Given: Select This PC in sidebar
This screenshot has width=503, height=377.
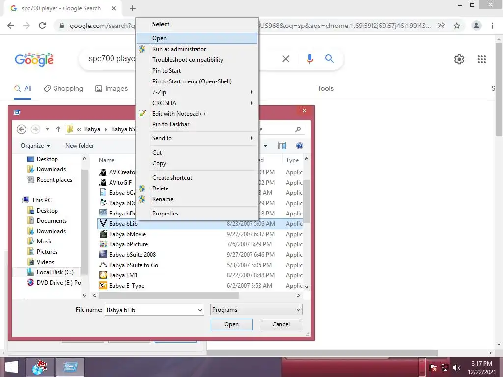Looking at the screenshot, I should (36, 200).
